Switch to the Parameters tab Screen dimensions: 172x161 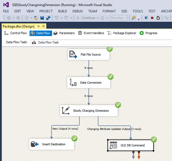64,33
